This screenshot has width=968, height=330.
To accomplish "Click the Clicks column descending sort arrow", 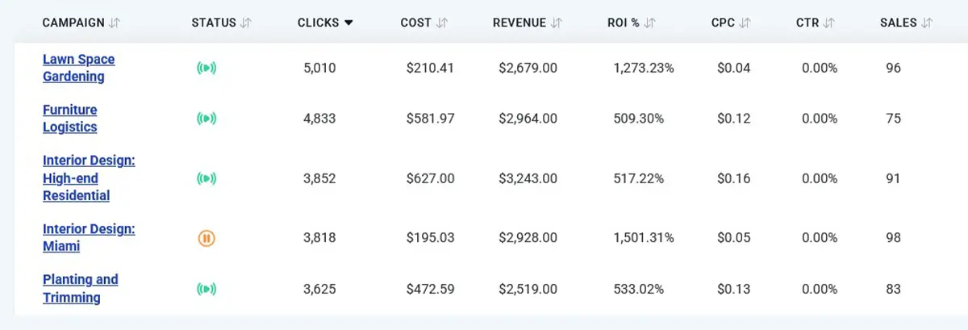I will pos(348,23).
